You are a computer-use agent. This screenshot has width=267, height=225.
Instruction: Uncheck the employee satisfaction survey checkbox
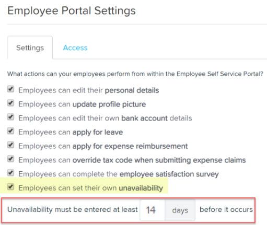coord(10,173)
